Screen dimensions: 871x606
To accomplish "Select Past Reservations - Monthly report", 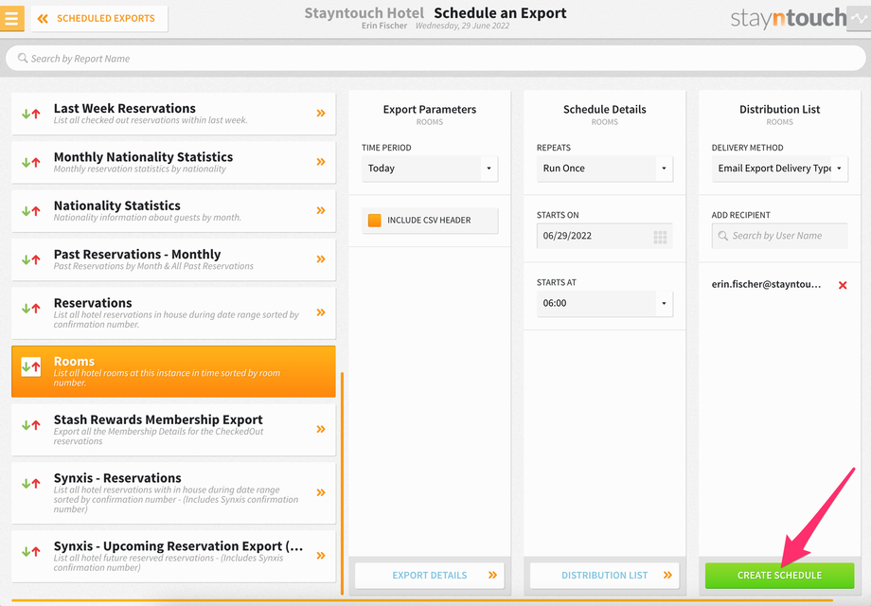I will [x=173, y=259].
